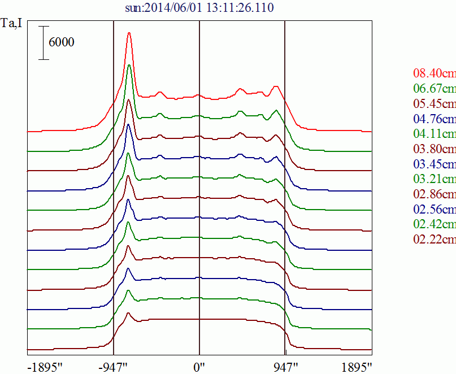The width and height of the screenshot is (456, 374).
Task: Click the Ta,I axis label
Action: [x=12, y=23]
